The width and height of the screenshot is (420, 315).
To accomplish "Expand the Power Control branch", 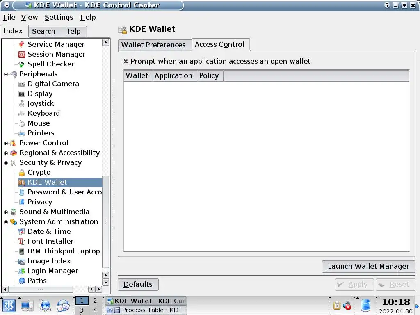I will [x=6, y=143].
